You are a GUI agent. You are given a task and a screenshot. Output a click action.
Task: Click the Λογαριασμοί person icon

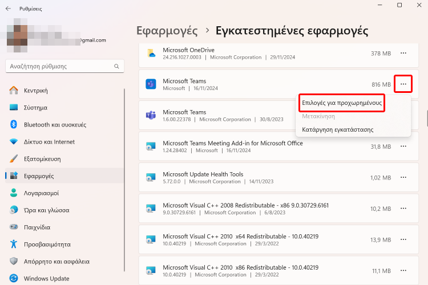click(14, 193)
